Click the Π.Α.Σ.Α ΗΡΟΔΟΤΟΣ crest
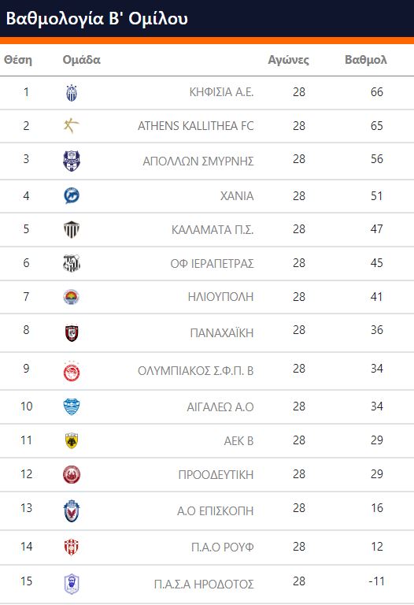414x605 pixels. tap(72, 584)
